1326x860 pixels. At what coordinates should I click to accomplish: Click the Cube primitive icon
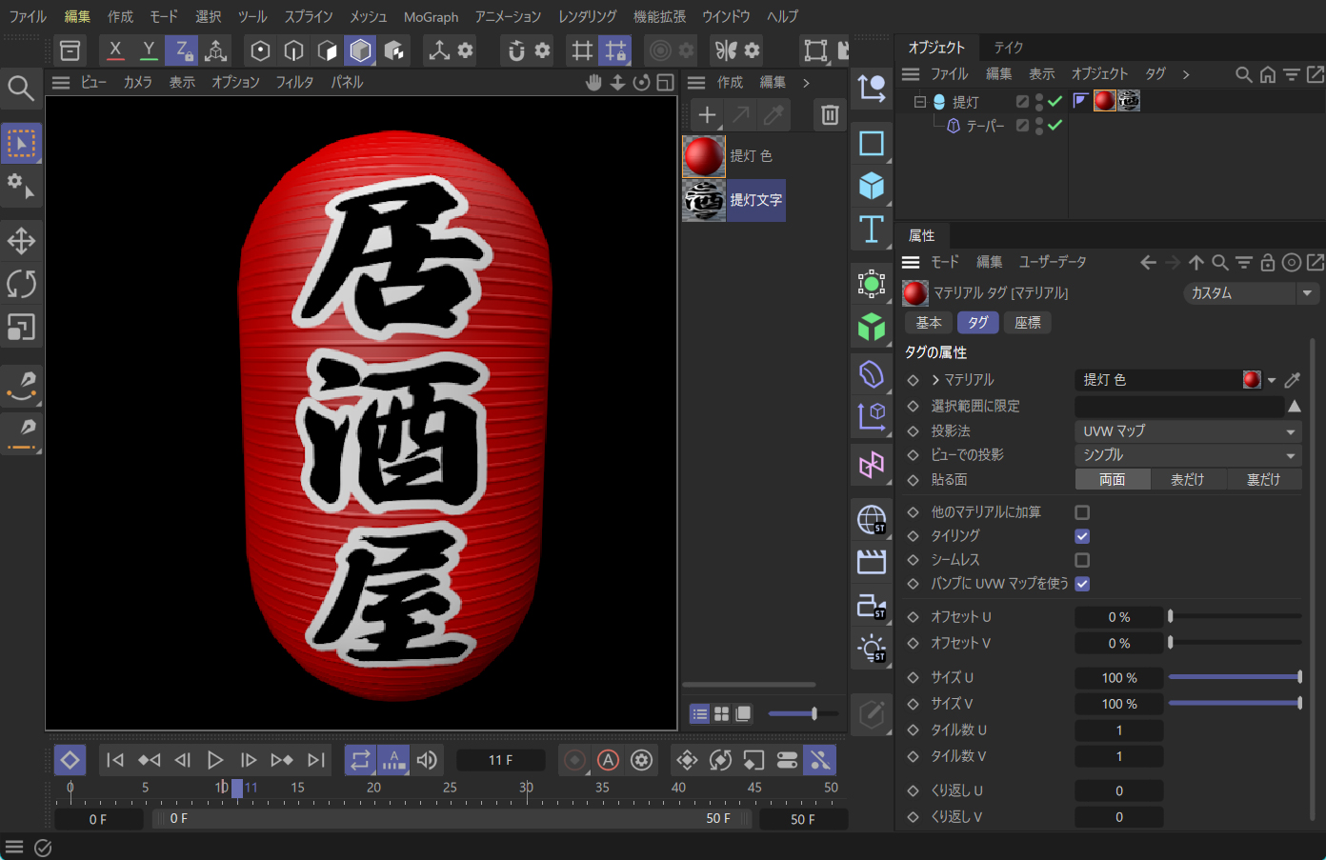pyautogui.click(x=871, y=186)
